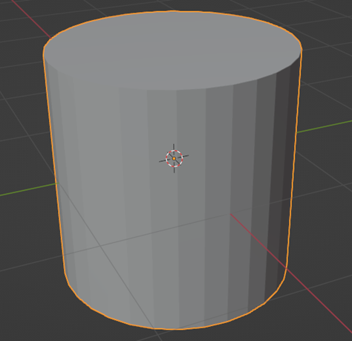Click the 3D cursor crosshair on the cylinder
This screenshot has width=352, height=341.
coord(174,158)
